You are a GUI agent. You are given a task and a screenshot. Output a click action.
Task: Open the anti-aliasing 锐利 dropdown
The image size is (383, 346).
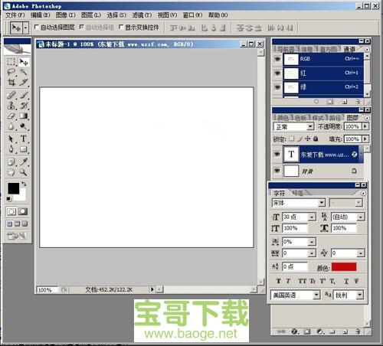[x=359, y=295]
